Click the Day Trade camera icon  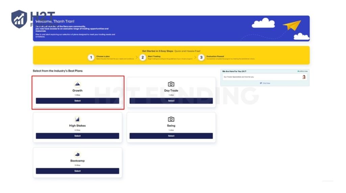pyautogui.click(x=171, y=84)
